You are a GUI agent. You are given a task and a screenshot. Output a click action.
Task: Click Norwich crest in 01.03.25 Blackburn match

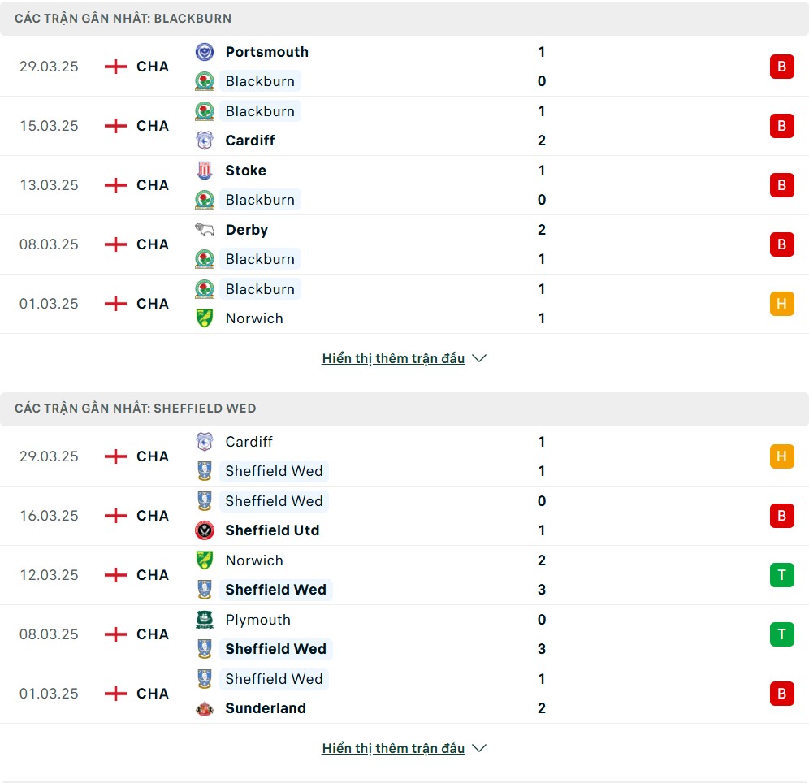[205, 318]
